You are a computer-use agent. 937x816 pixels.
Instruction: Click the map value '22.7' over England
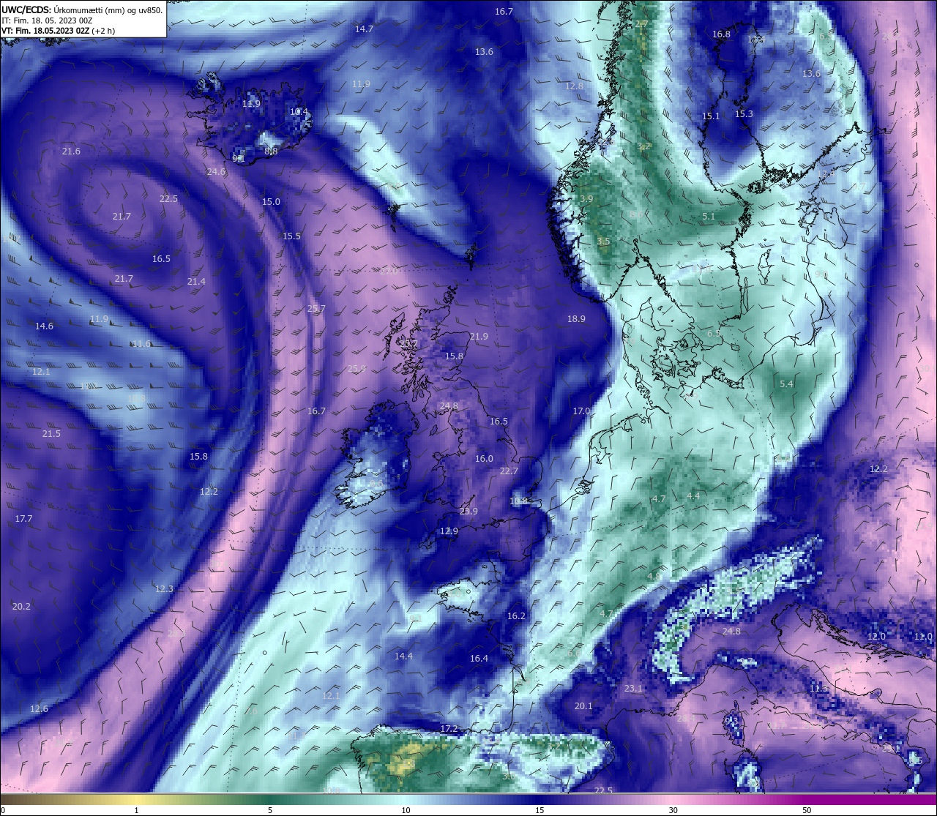(509, 471)
